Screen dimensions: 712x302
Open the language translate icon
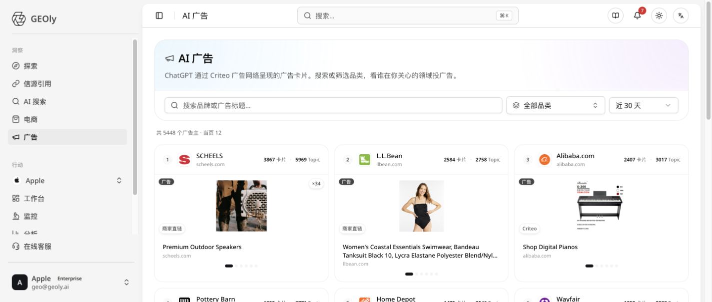pyautogui.click(x=681, y=15)
